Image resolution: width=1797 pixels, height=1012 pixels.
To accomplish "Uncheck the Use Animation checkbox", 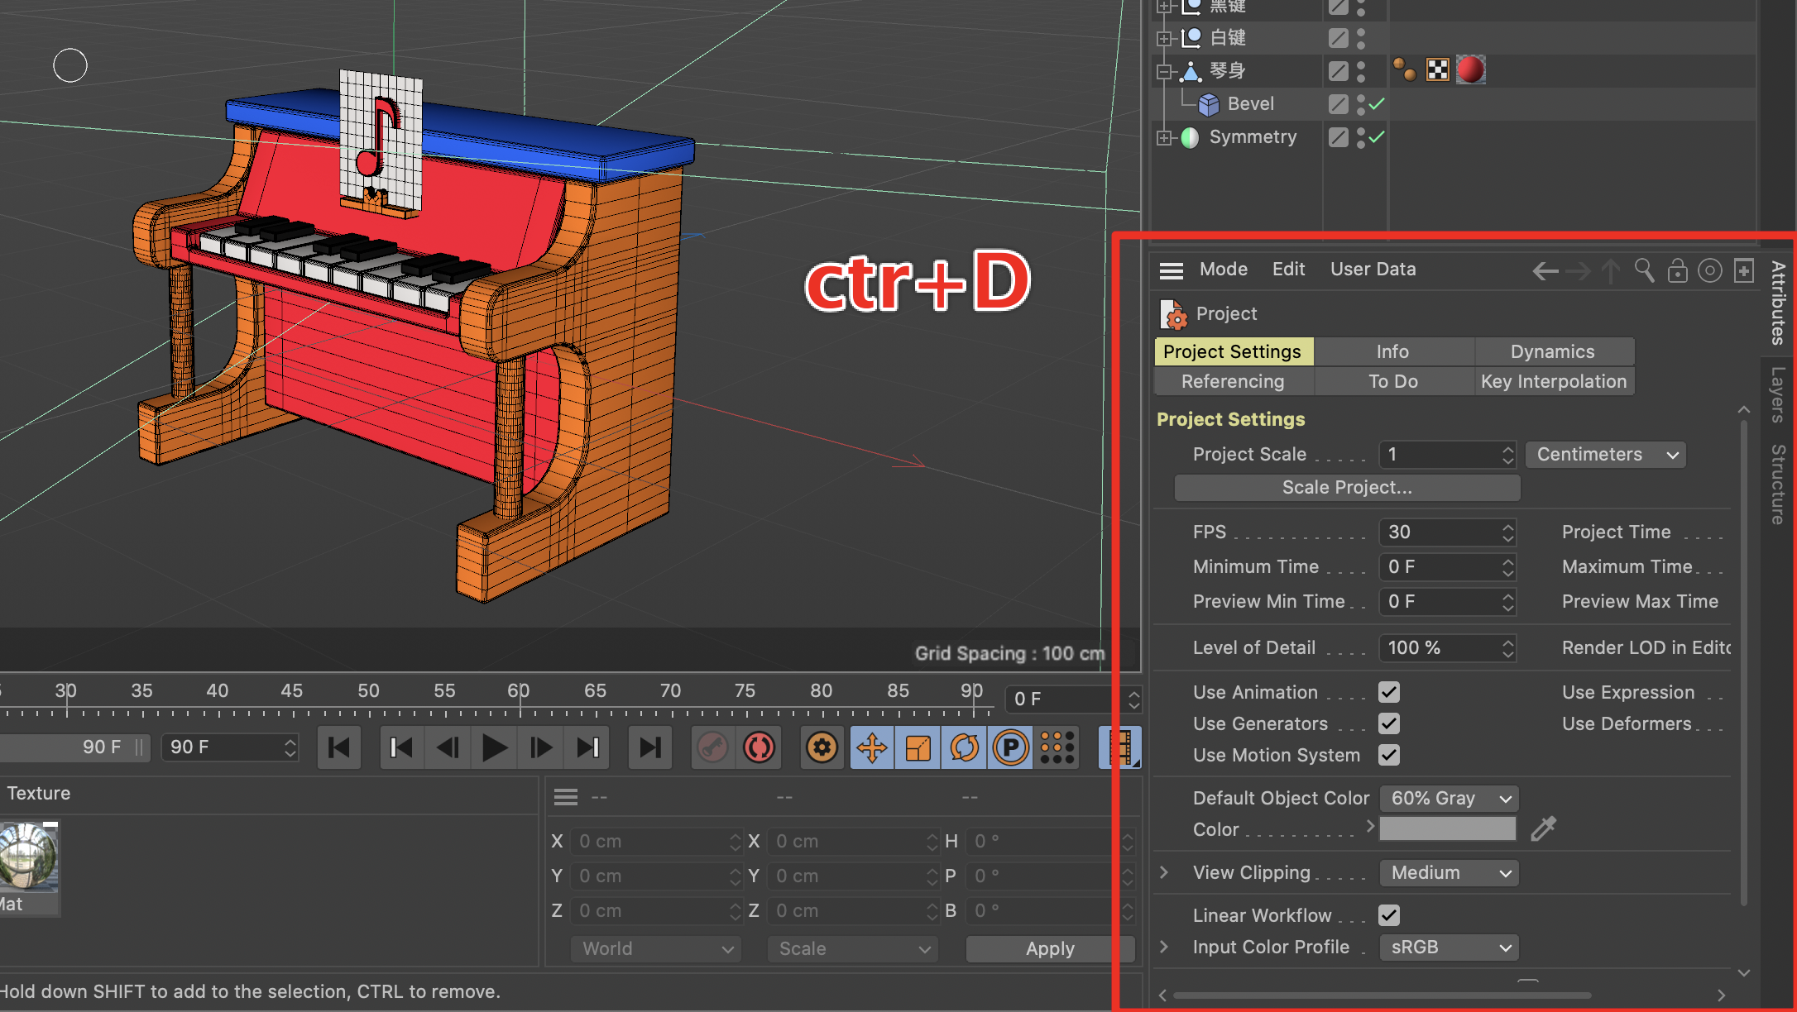I will [x=1389, y=692].
